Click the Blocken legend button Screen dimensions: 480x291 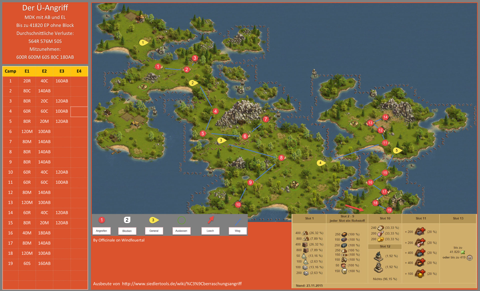coord(127,231)
